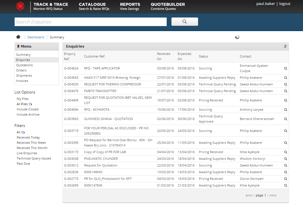Go to next page of enquiries
Screen dimensions: 303x215
(x=273, y=195)
